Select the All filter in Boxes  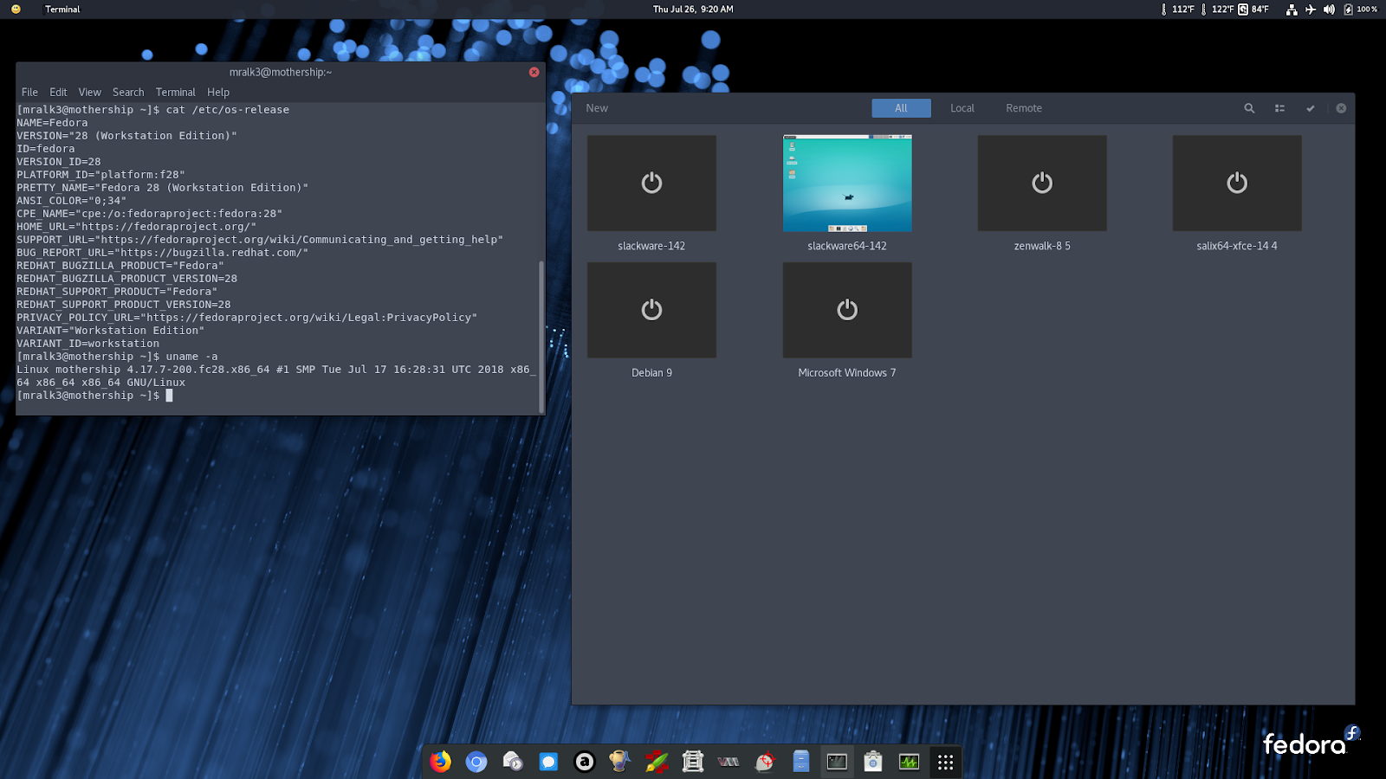click(901, 108)
